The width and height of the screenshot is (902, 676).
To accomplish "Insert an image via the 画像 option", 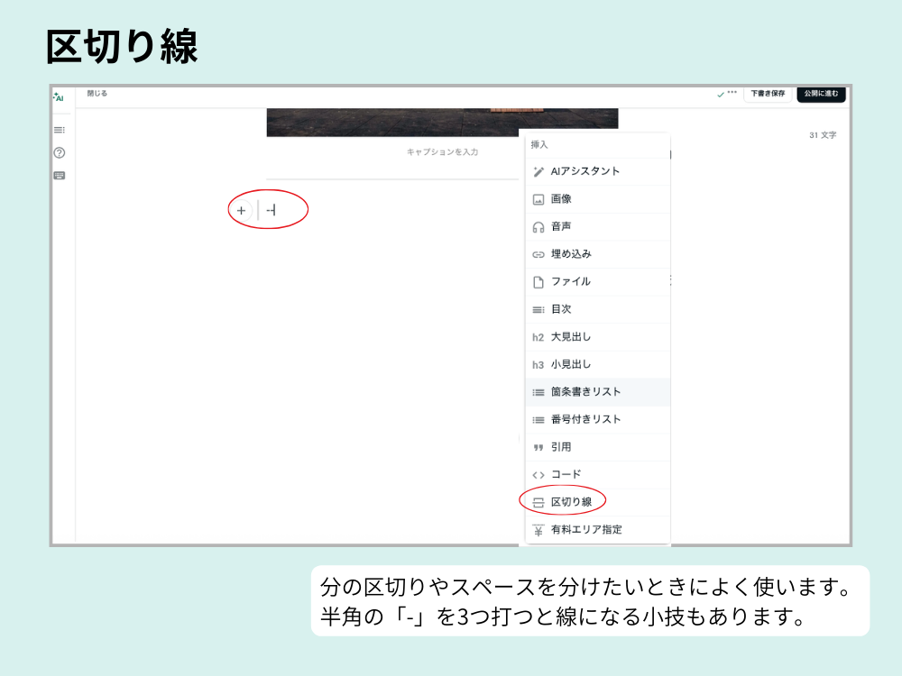I will [x=564, y=199].
